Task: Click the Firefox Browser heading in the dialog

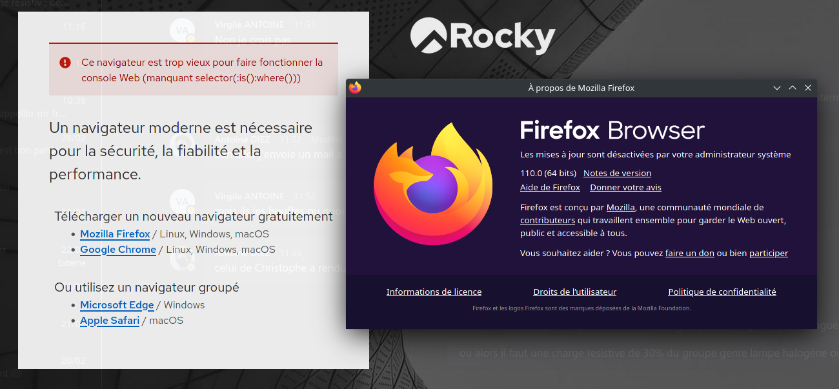Action: coord(612,130)
